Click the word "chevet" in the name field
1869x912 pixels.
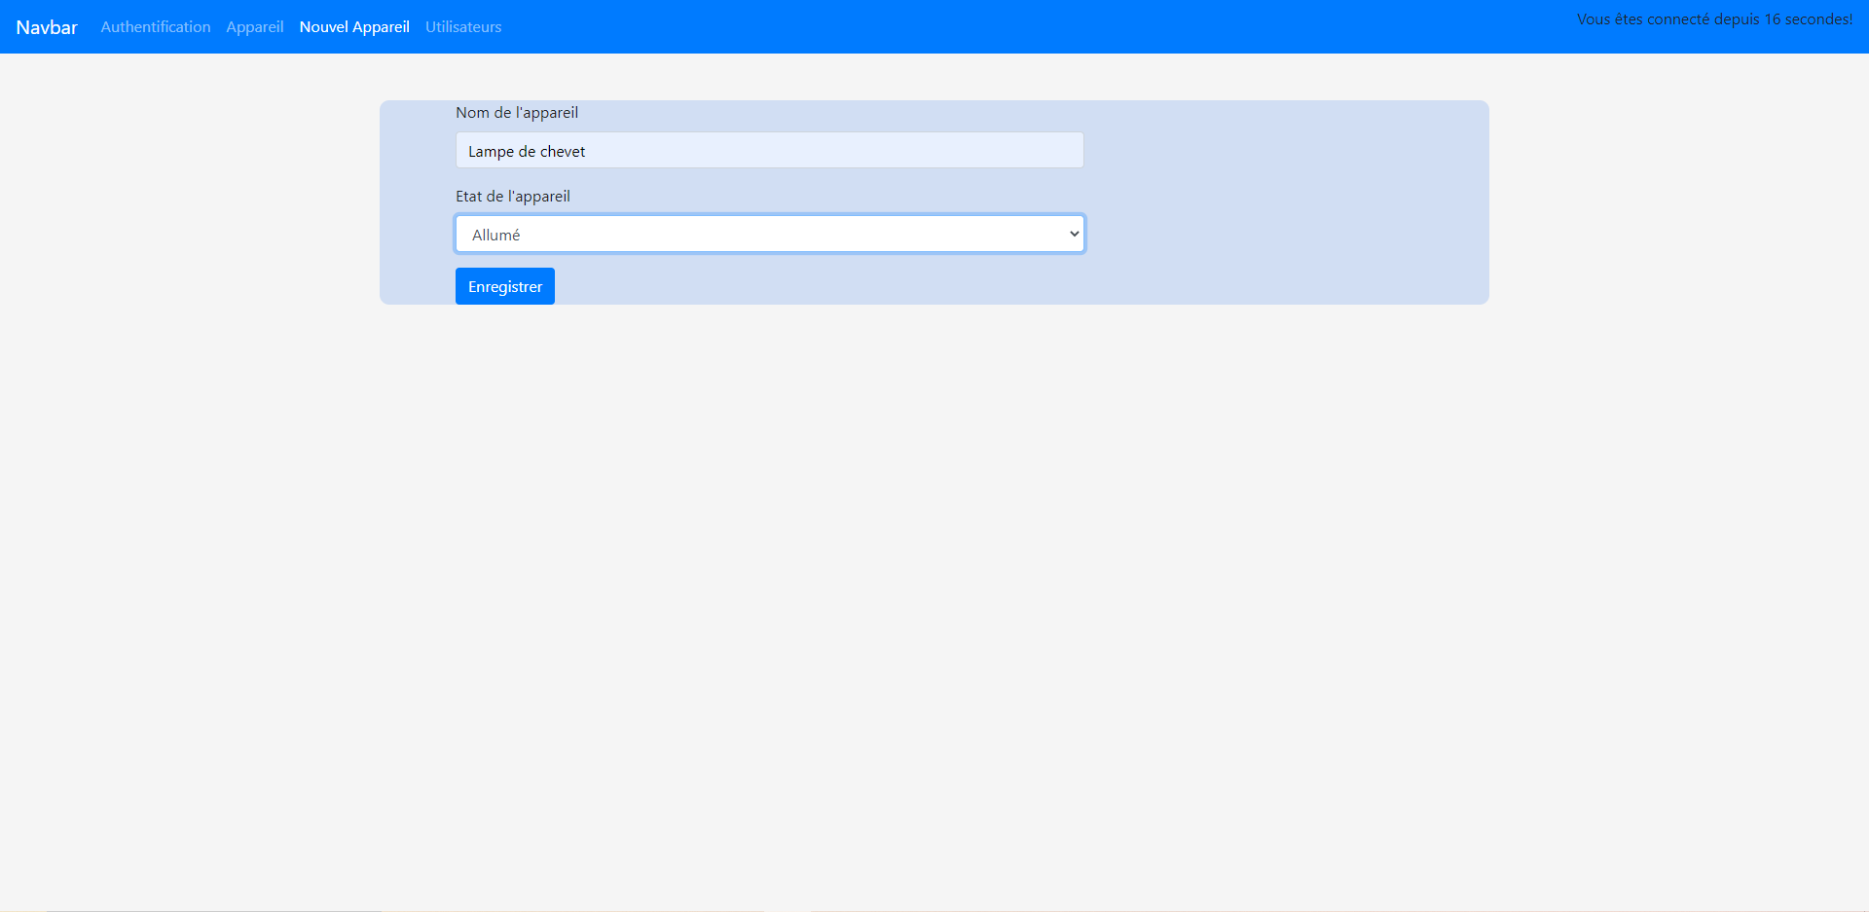click(x=563, y=152)
